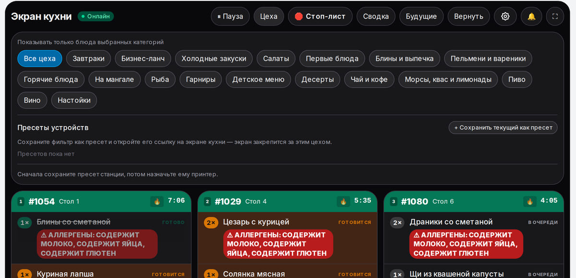576x278 pixels.
Task: Enable the Десерты category filter
Action: [x=317, y=80]
